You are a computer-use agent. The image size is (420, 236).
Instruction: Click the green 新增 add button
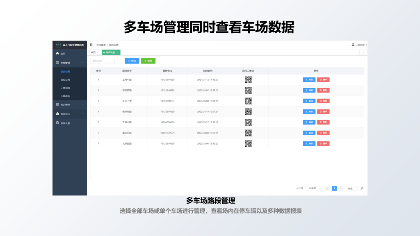point(148,61)
